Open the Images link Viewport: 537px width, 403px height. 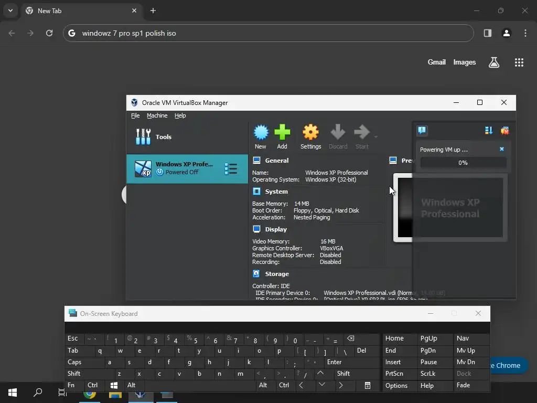click(465, 62)
